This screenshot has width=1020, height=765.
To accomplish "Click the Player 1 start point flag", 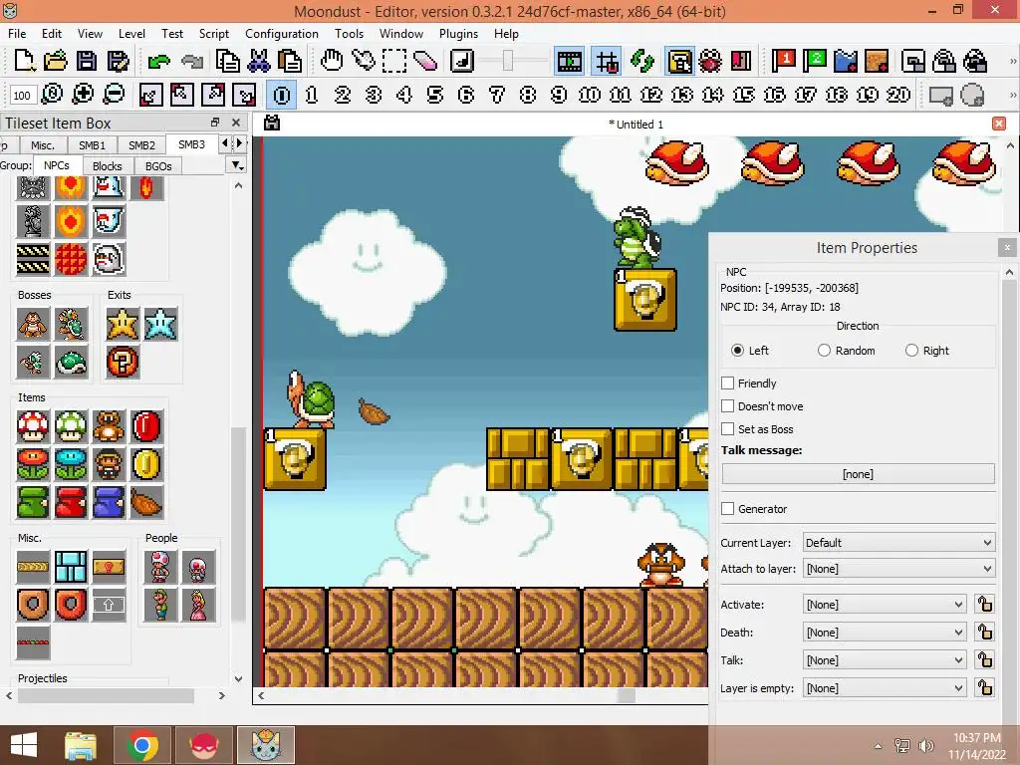I will coord(784,61).
